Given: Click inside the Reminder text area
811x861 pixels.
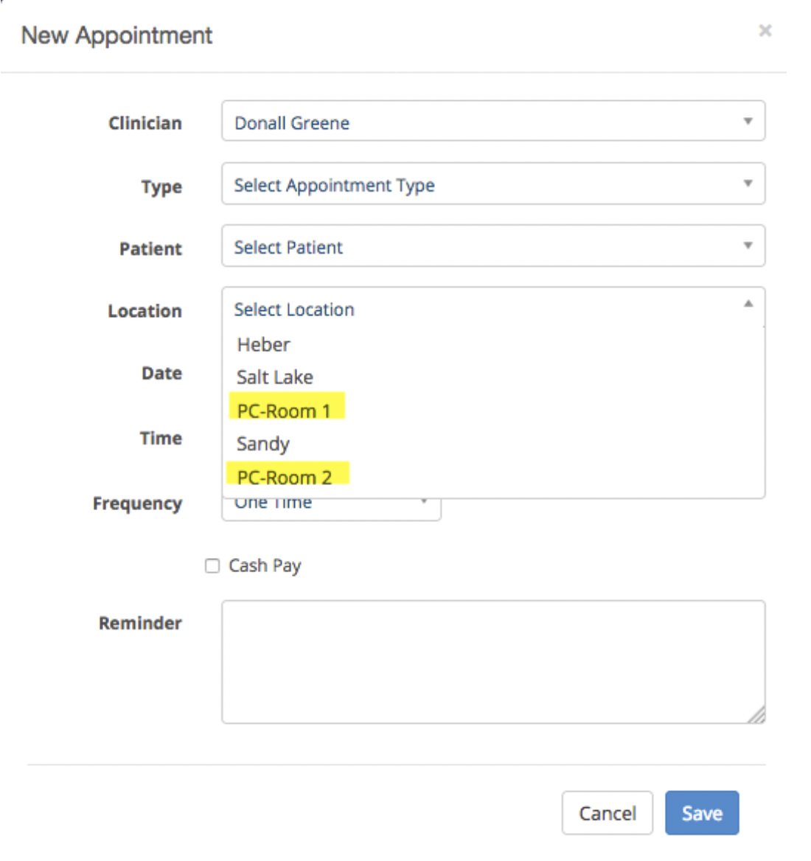Looking at the screenshot, I should pyautogui.click(x=493, y=662).
